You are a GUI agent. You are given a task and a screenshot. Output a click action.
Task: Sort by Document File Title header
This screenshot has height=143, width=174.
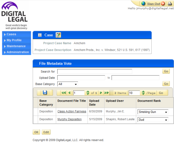pyautogui.click(x=72, y=101)
